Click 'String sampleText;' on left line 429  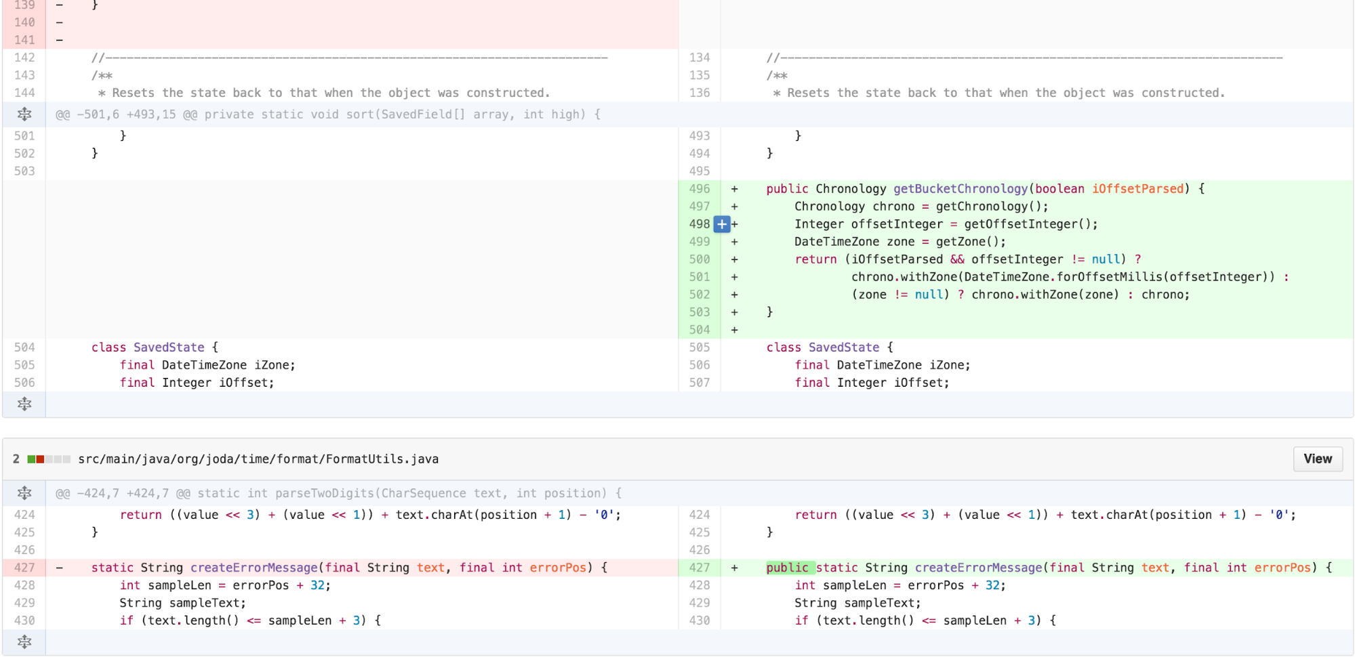183,603
